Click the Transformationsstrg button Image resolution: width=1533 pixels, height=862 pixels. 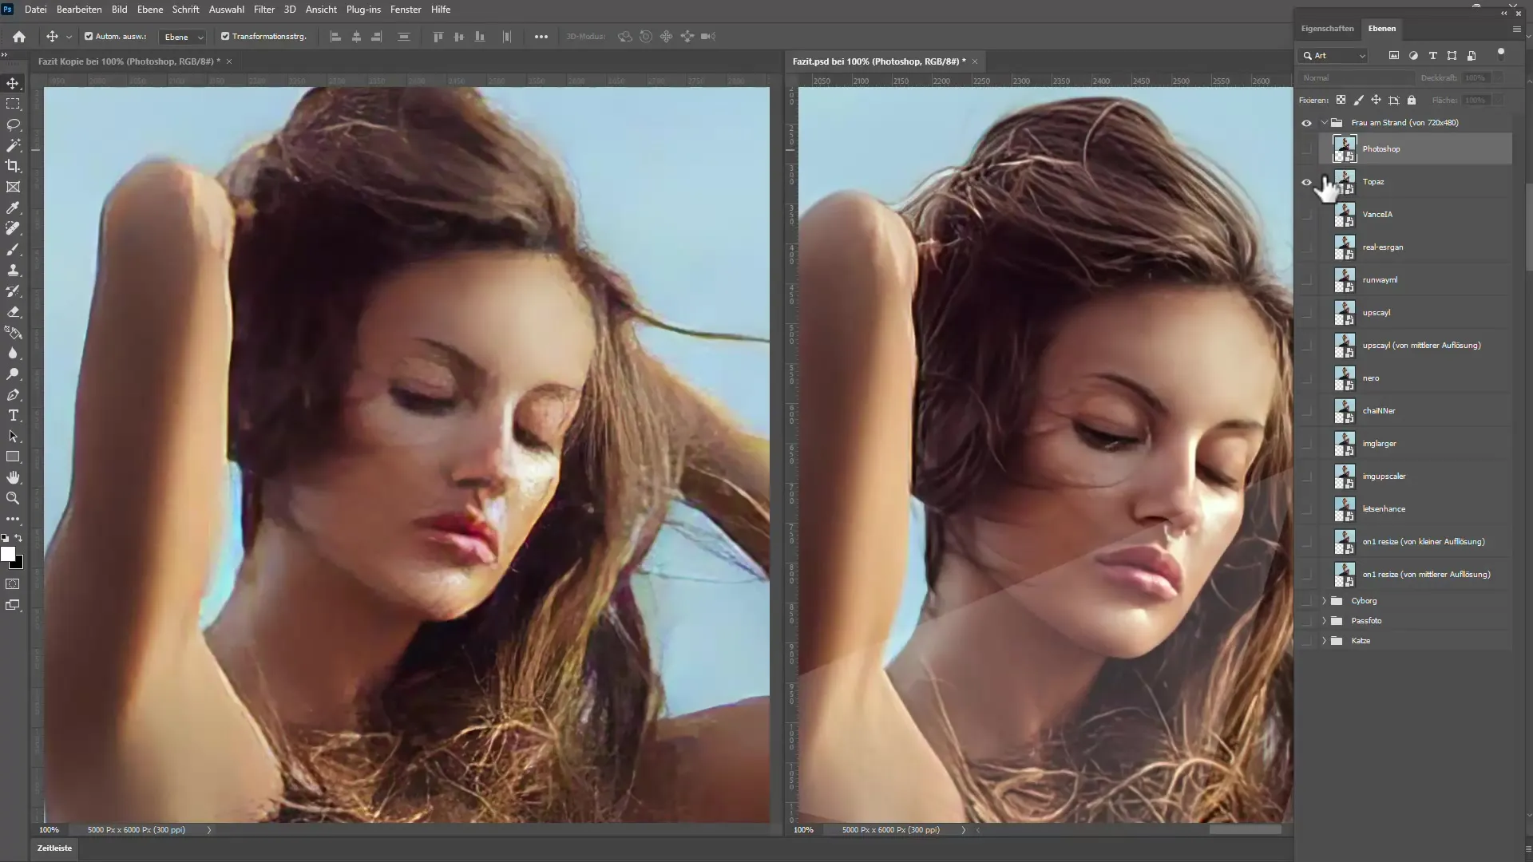(261, 35)
